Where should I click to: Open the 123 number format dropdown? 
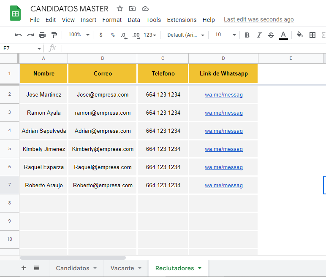pyautogui.click(x=149, y=35)
